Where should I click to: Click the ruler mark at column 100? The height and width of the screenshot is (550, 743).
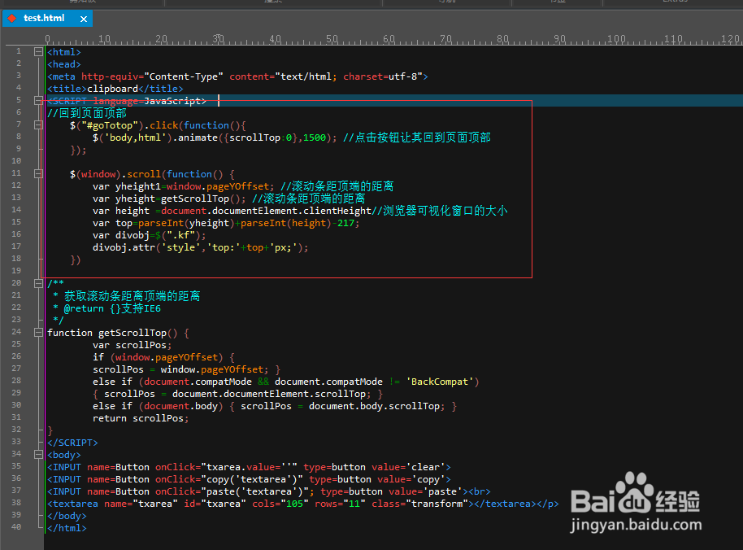616,39
